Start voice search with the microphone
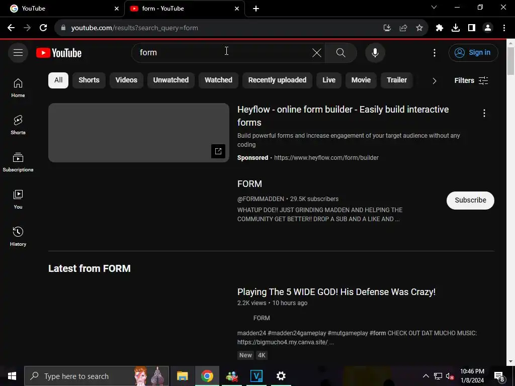Image resolution: width=515 pixels, height=386 pixels. 375,52
